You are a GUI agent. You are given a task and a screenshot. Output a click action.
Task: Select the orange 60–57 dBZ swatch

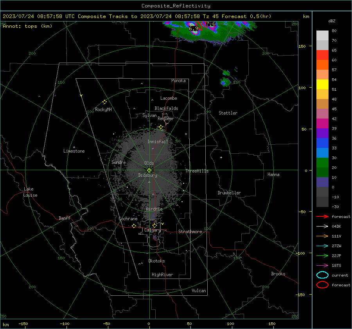[x=322, y=65]
